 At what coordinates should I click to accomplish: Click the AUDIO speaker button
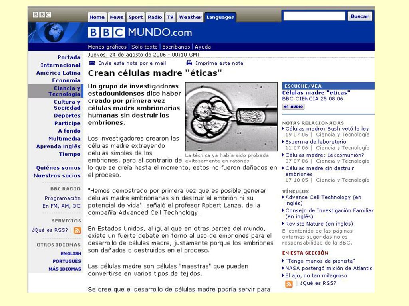[293, 106]
